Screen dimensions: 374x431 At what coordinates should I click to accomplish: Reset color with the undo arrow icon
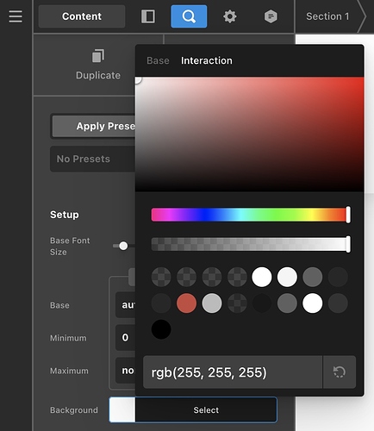point(340,372)
